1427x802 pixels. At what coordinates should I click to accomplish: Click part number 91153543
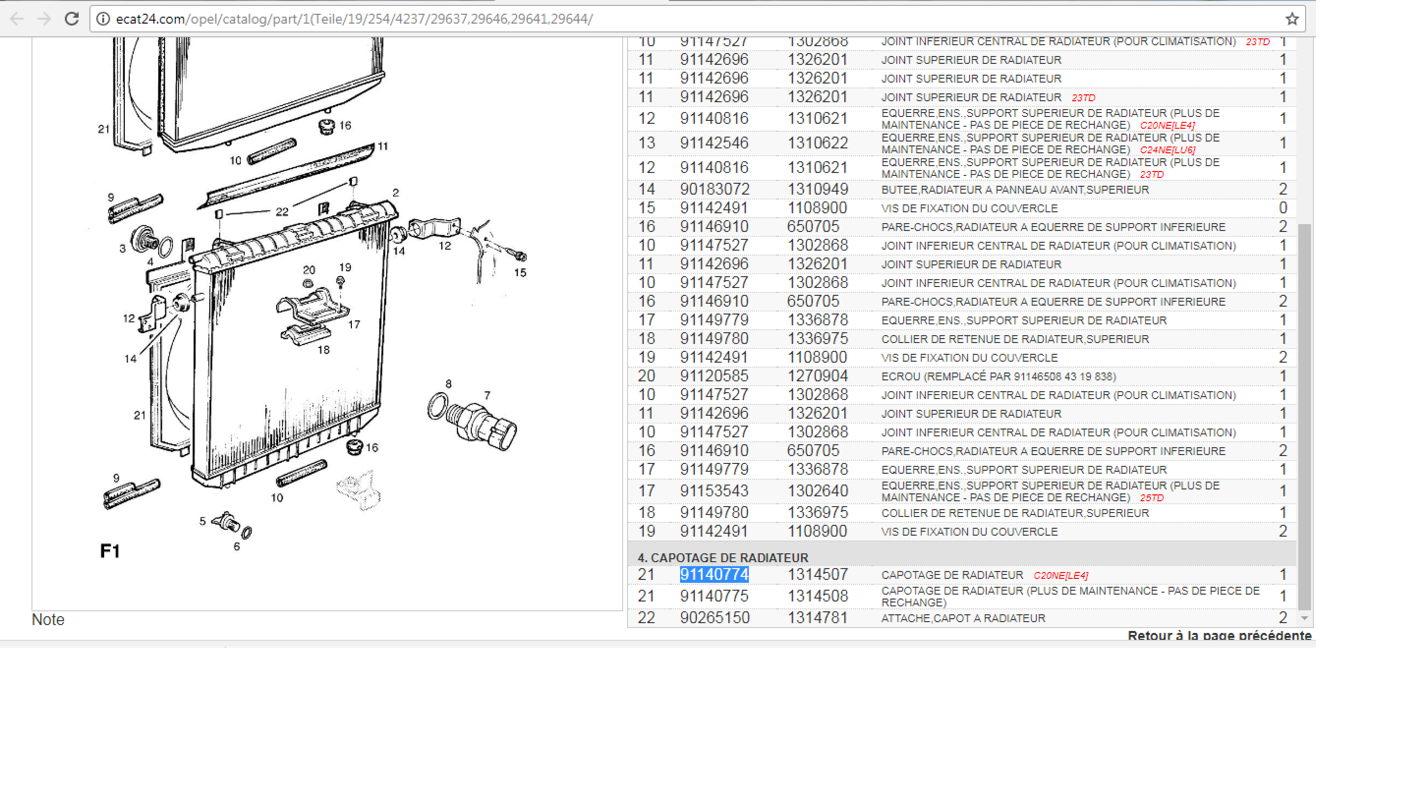714,491
